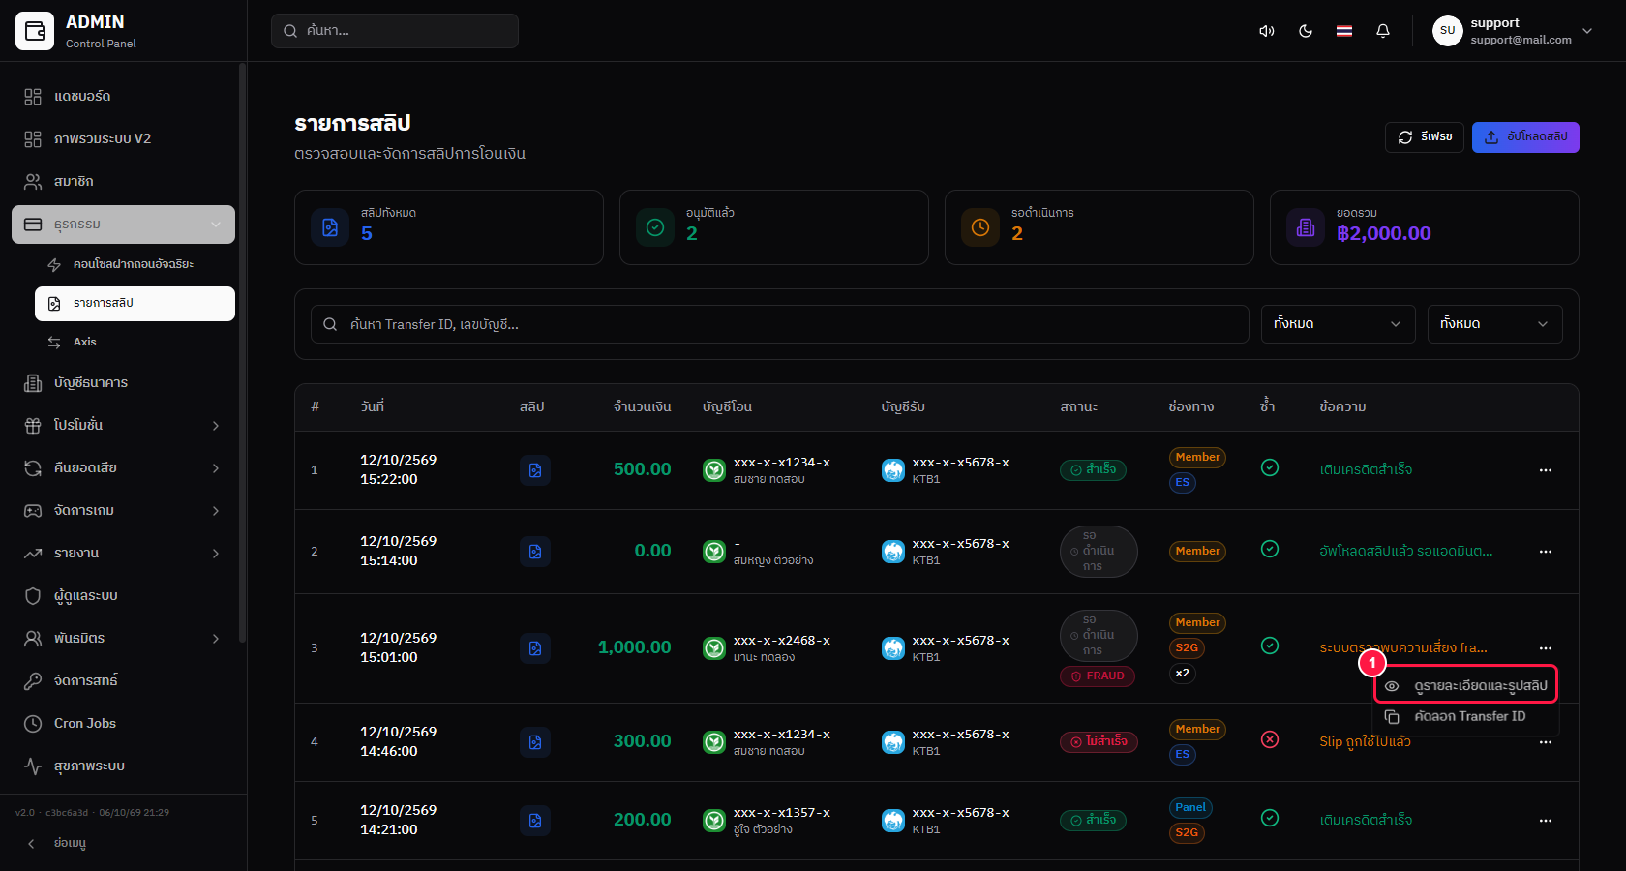The height and width of the screenshot is (871, 1626).
Task: Toggle sound via the speaker icon
Action: tap(1266, 31)
